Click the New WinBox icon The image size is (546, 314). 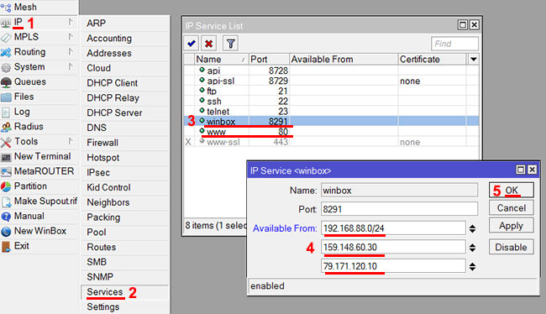click(x=6, y=232)
